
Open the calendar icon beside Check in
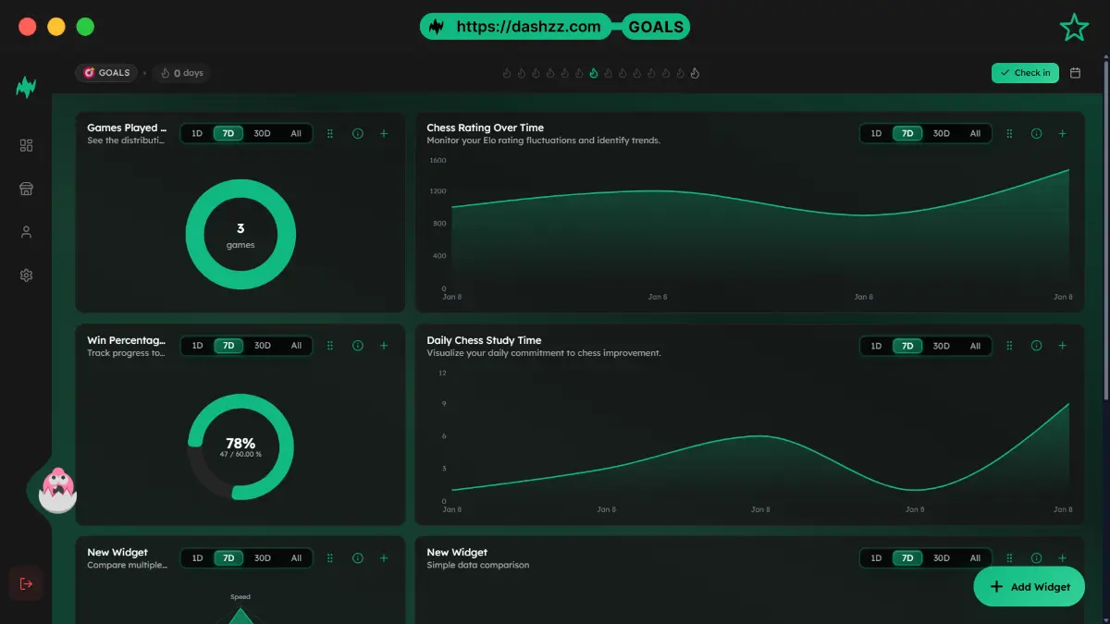[x=1075, y=73]
